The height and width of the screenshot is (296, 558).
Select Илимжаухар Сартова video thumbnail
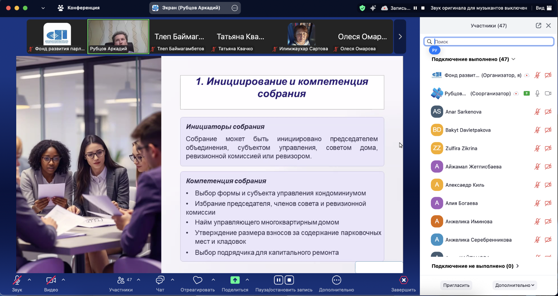coord(301,37)
